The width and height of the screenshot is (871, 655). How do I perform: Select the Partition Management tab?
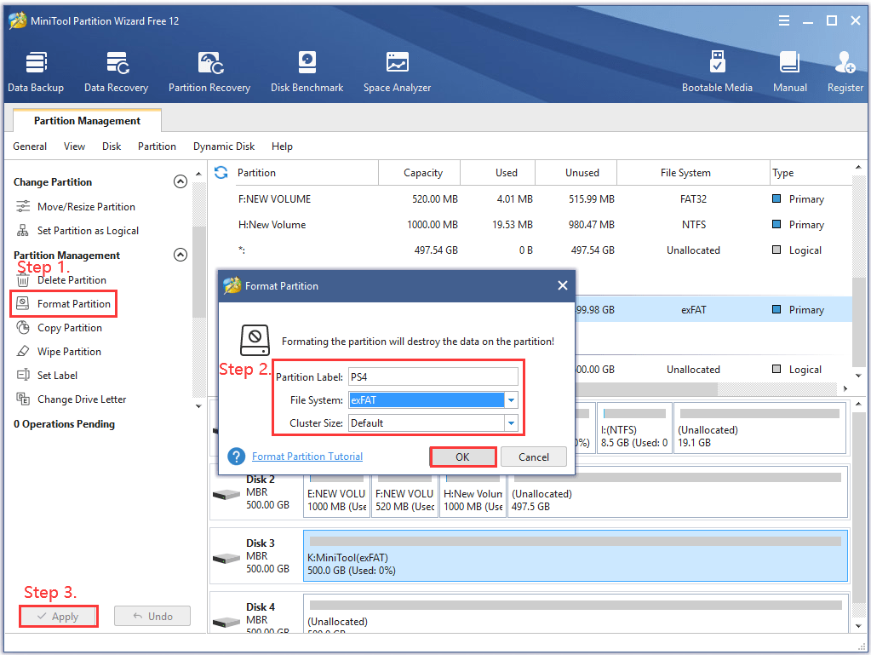point(87,121)
